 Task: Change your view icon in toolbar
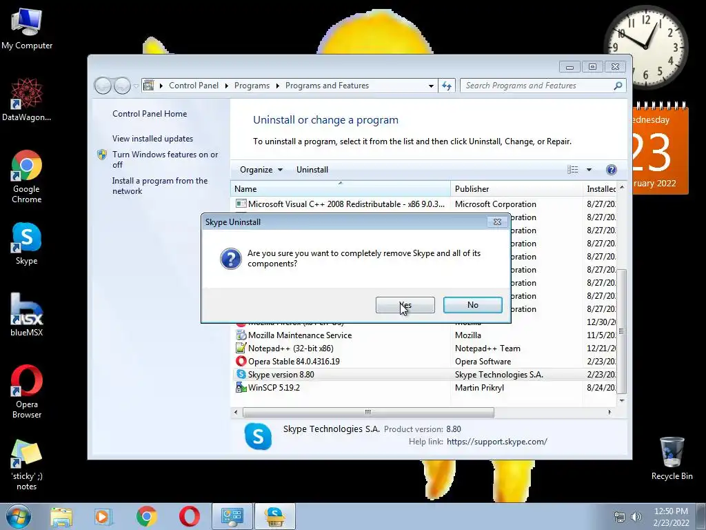tap(573, 170)
